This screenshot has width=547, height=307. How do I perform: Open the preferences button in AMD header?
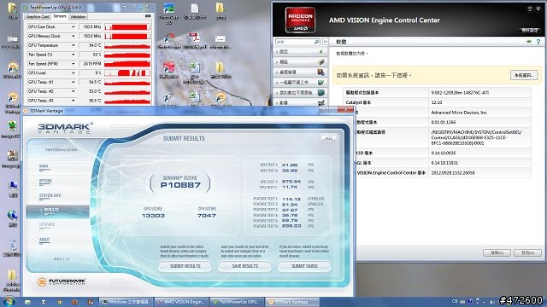530,31
